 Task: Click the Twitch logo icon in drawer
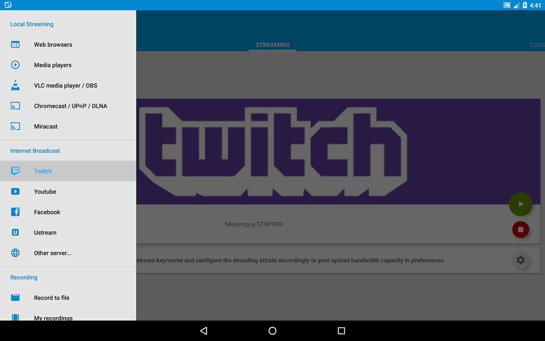click(x=15, y=171)
